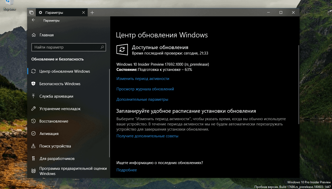This screenshot has width=332, height=189.
Task: Click Изменить период активности
Action: (142, 78)
